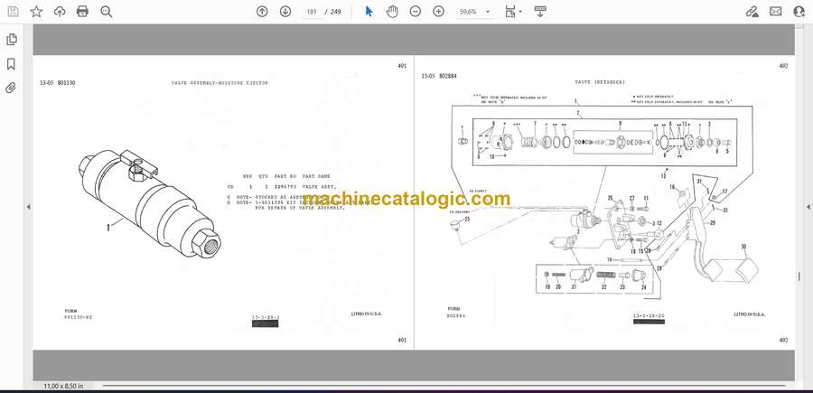Screen dimensions: 813x393
Task: Send file by email envelope icon
Action: point(776,12)
